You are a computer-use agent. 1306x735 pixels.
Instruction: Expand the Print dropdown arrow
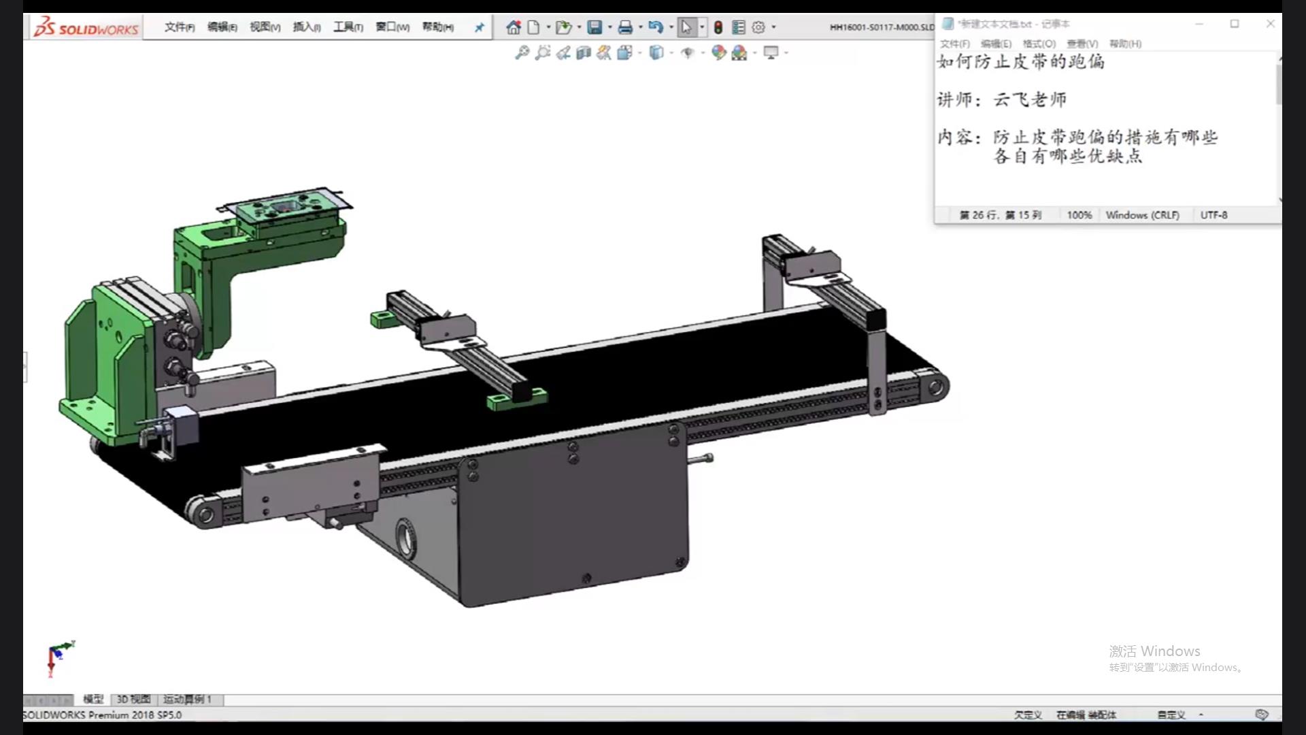[640, 27]
